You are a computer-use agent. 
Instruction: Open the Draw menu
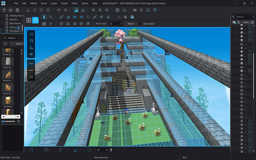coord(44,3)
